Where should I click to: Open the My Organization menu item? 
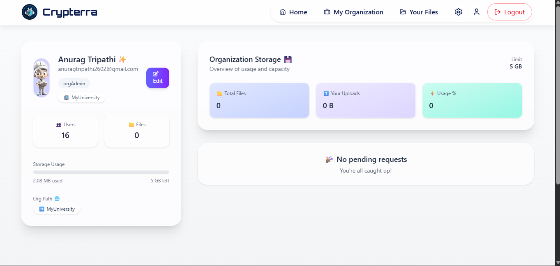(353, 12)
